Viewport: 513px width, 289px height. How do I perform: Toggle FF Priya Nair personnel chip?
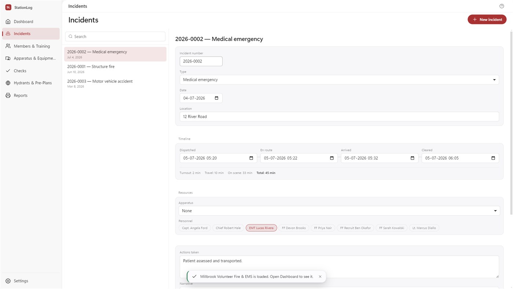323,228
